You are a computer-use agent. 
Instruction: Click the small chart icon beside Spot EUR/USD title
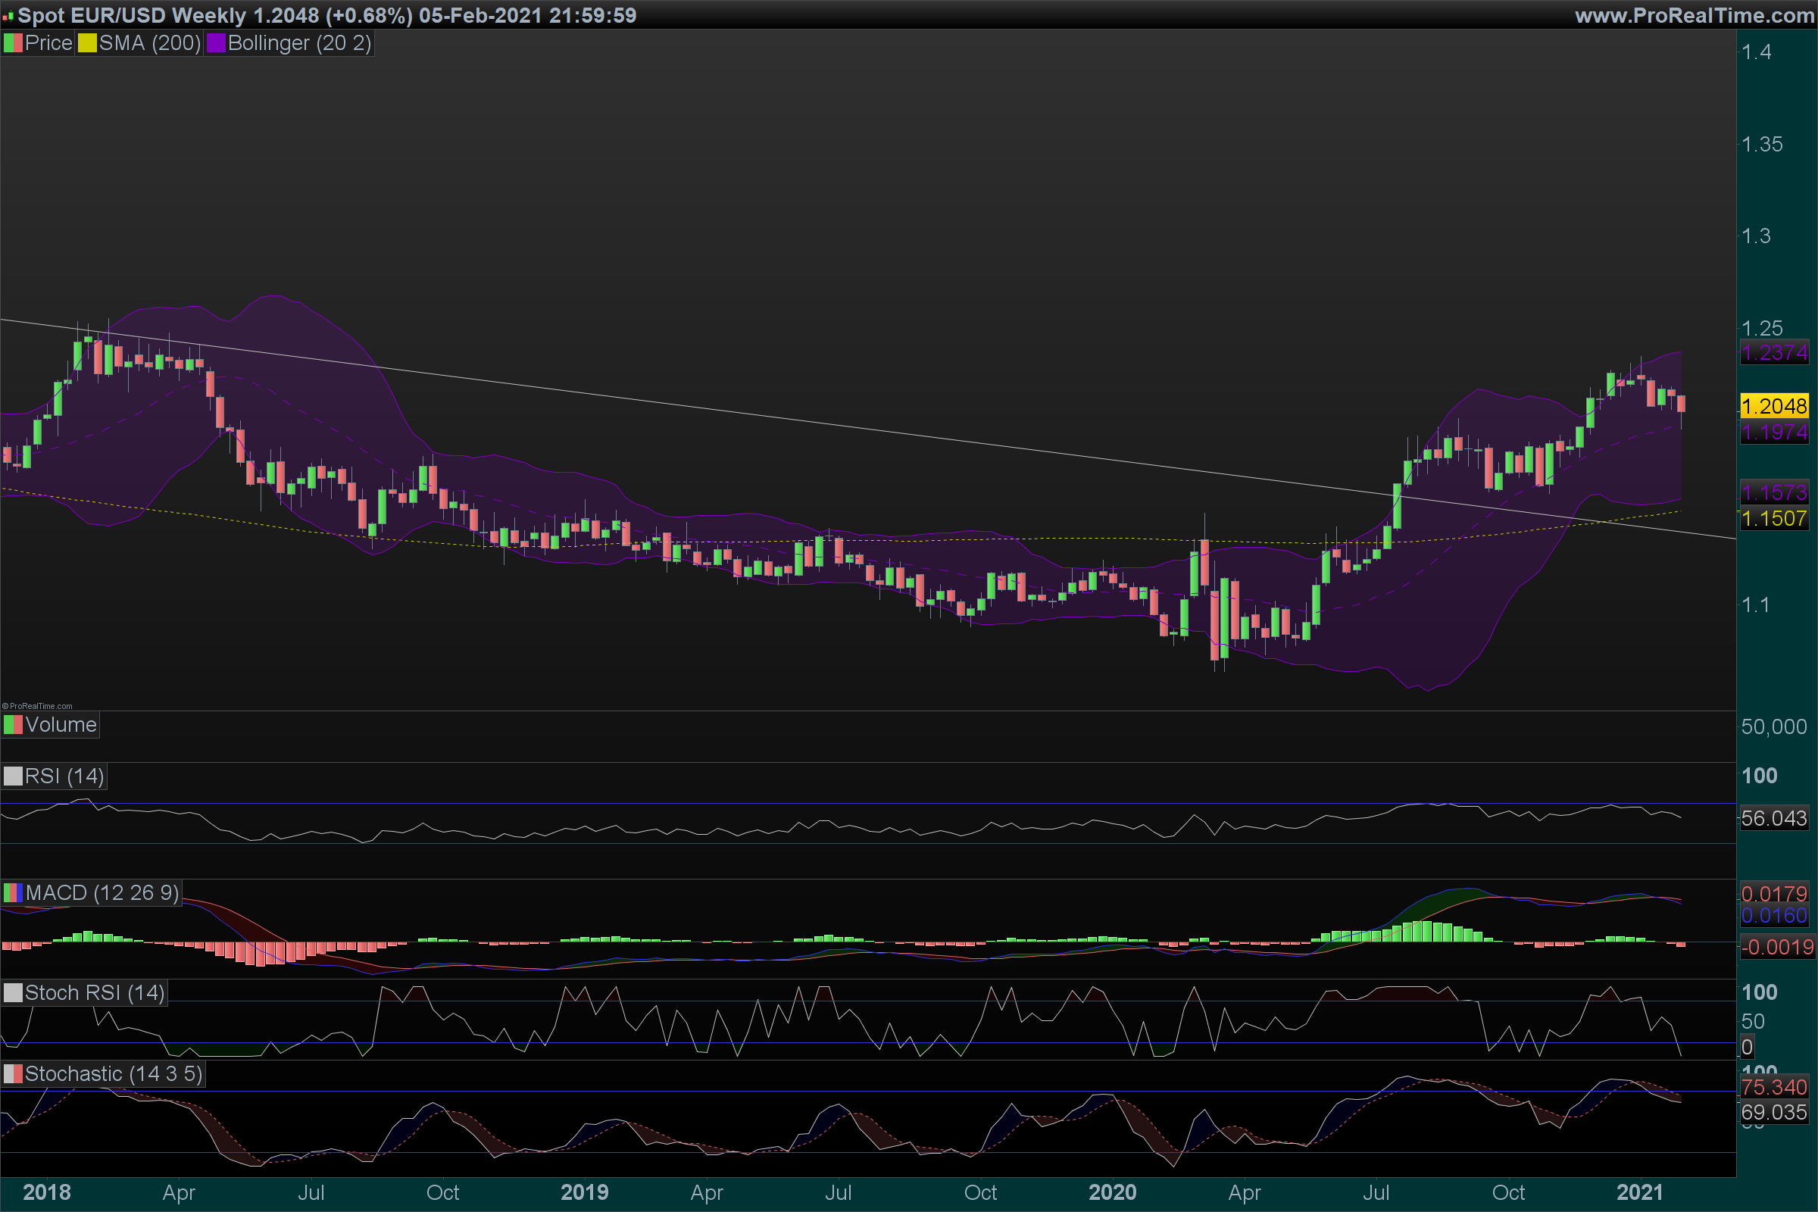pyautogui.click(x=8, y=16)
